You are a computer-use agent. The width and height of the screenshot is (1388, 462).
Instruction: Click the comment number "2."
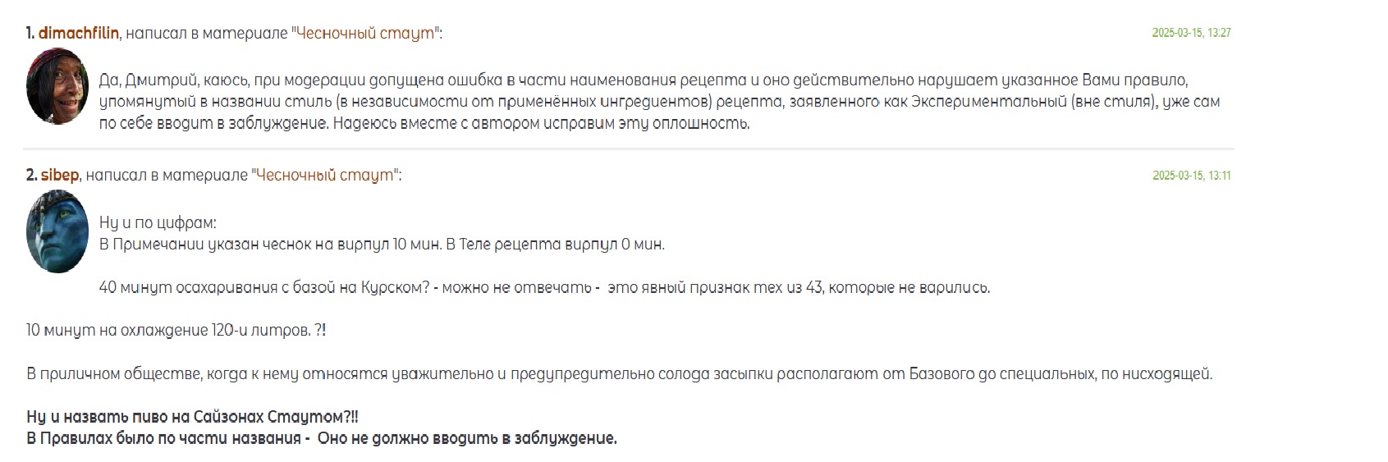click(31, 176)
